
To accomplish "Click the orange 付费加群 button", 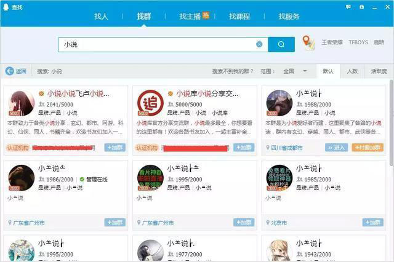I will coord(368,148).
